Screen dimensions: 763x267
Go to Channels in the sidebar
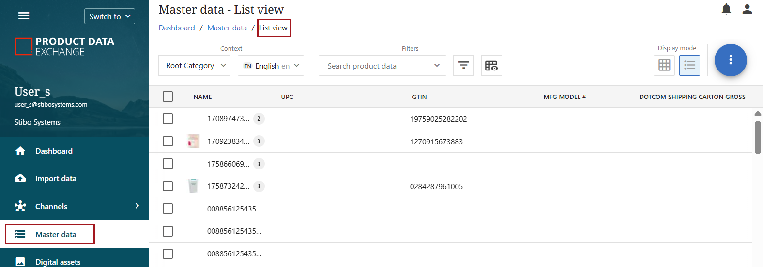tap(51, 207)
